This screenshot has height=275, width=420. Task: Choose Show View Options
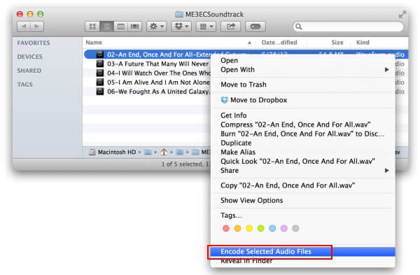303,201
